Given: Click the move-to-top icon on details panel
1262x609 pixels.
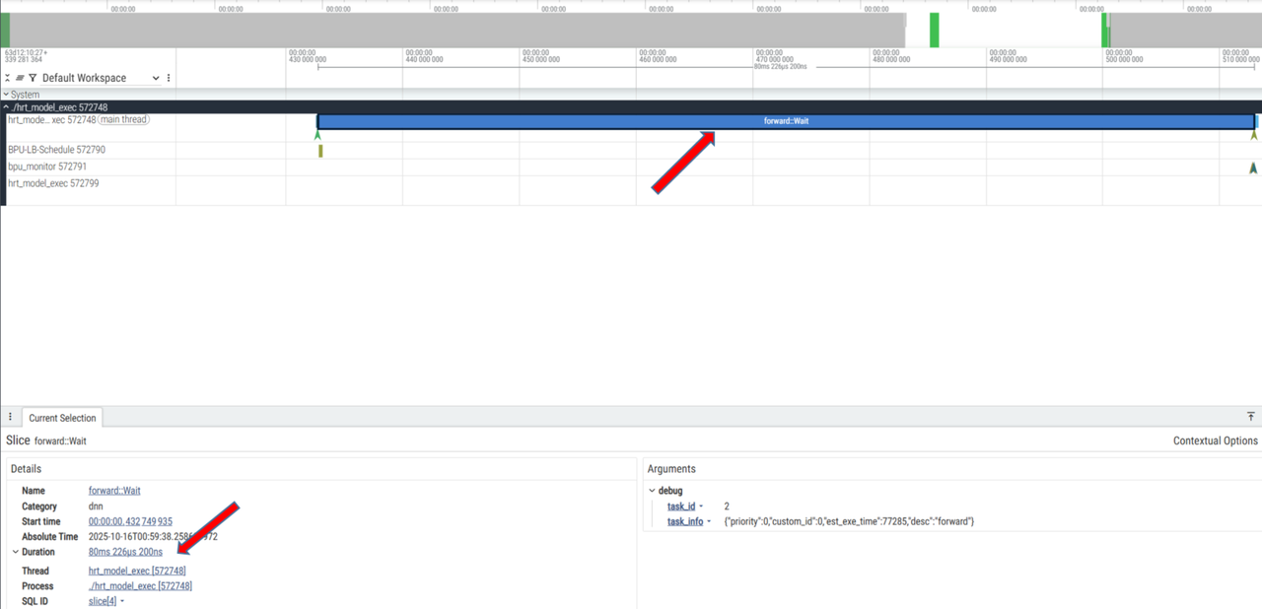Looking at the screenshot, I should [x=1251, y=418].
